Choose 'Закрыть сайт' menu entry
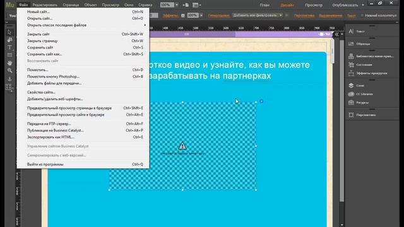 [x=83, y=34]
